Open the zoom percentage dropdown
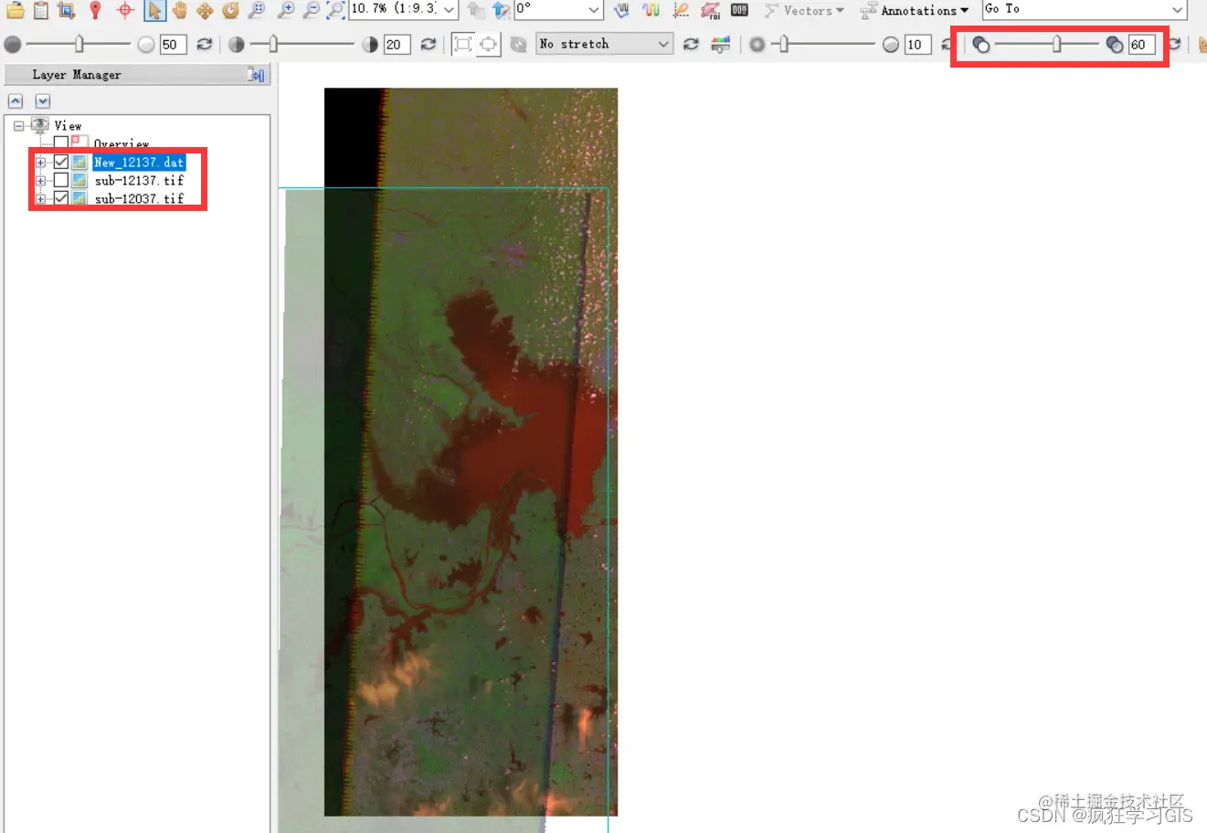Image resolution: width=1207 pixels, height=833 pixels. 450,10
